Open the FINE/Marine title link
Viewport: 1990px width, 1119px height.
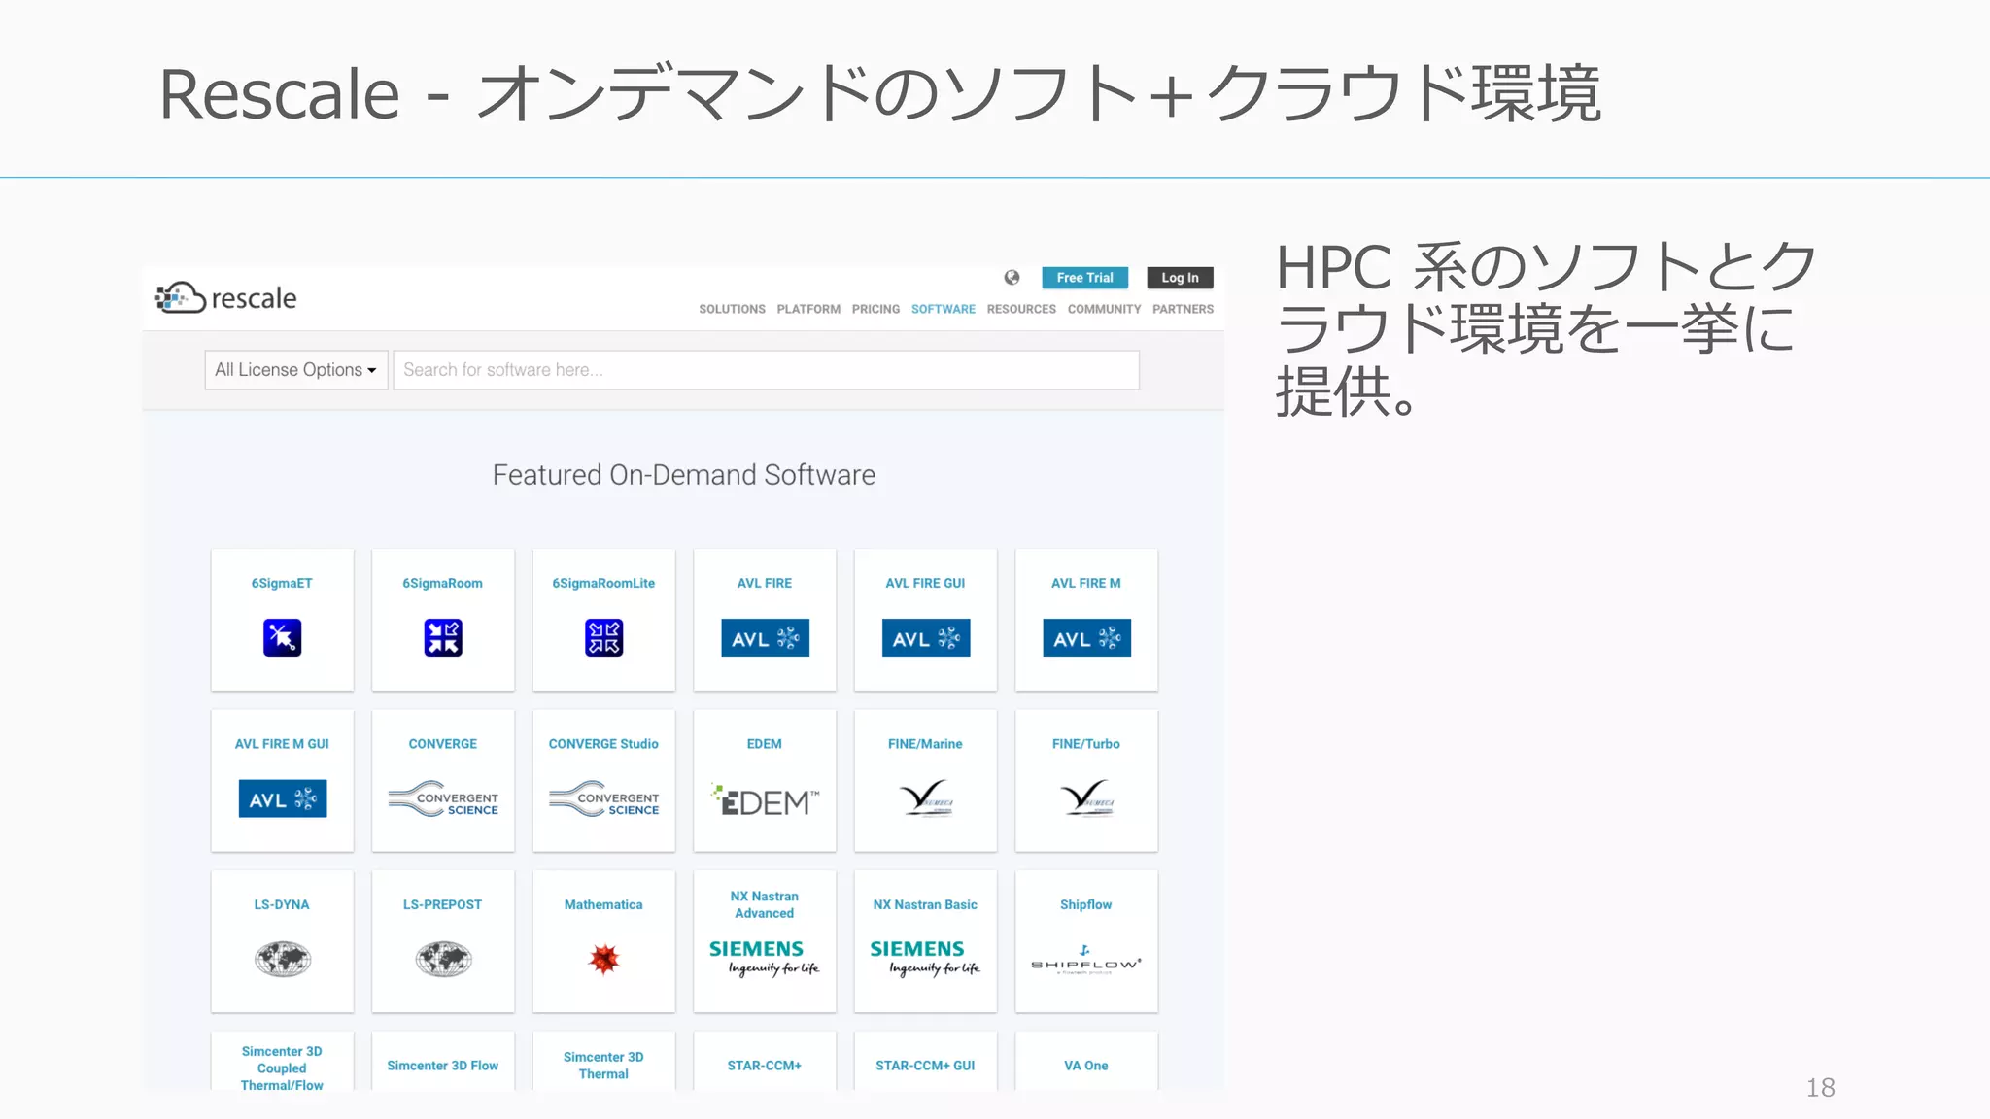(x=926, y=744)
